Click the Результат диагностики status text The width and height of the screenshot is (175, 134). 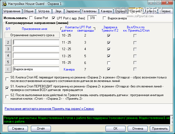[x=87, y=120]
